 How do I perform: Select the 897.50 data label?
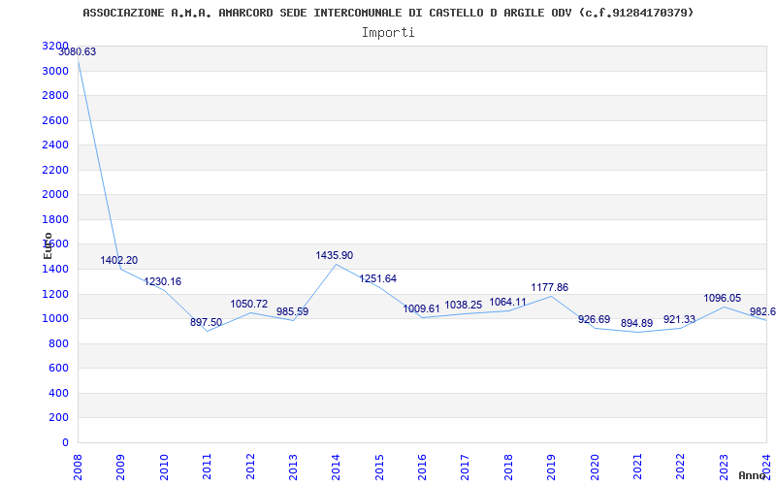tap(207, 323)
